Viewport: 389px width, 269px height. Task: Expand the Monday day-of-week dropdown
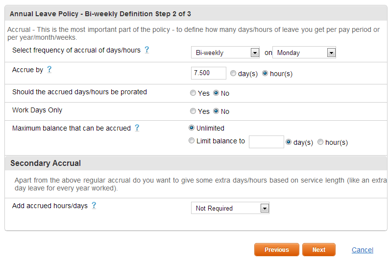coord(304,53)
